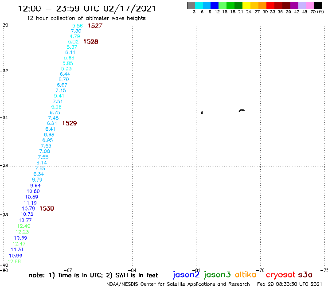This screenshot has height=288, width=328.
Task: Select the 8.14 reading
Action: coord(42,163)
